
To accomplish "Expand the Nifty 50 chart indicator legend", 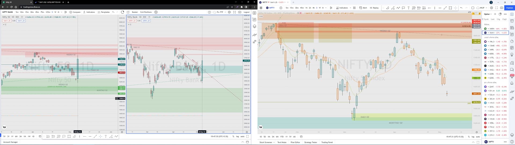I will (x=4, y=24).
